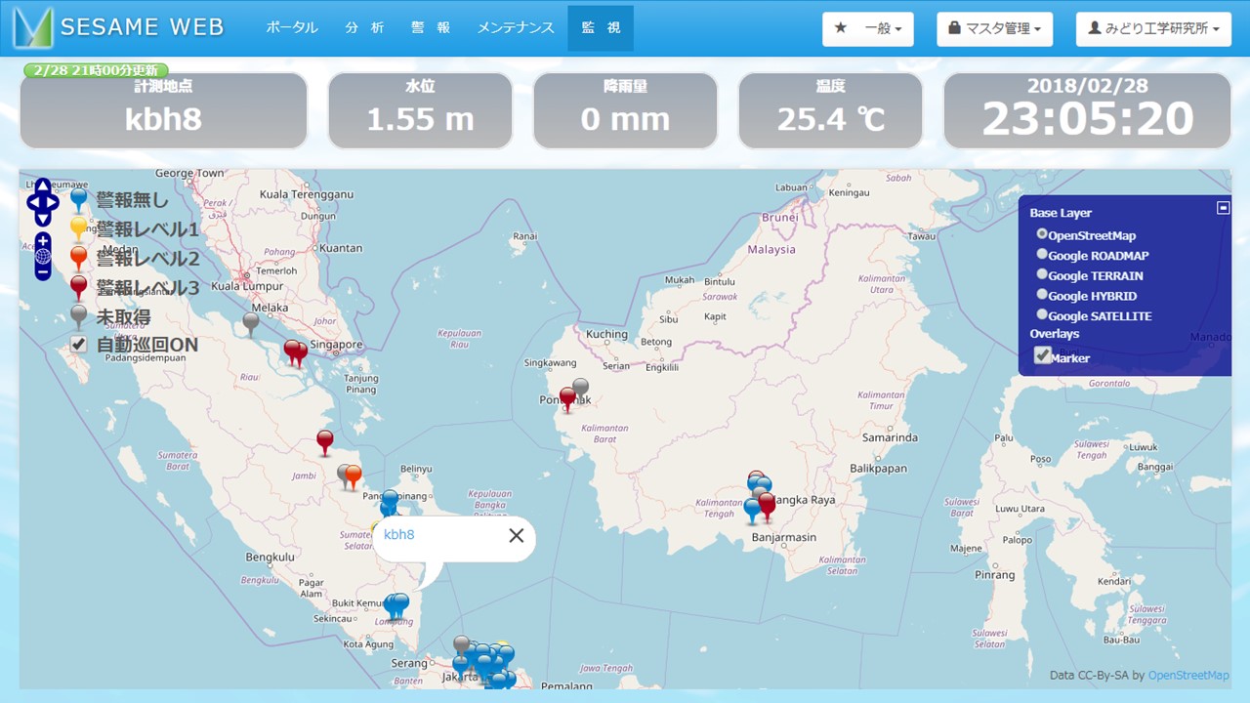1250x703 pixels.
Task: Close the kbh8 popup
Action: coord(517,535)
